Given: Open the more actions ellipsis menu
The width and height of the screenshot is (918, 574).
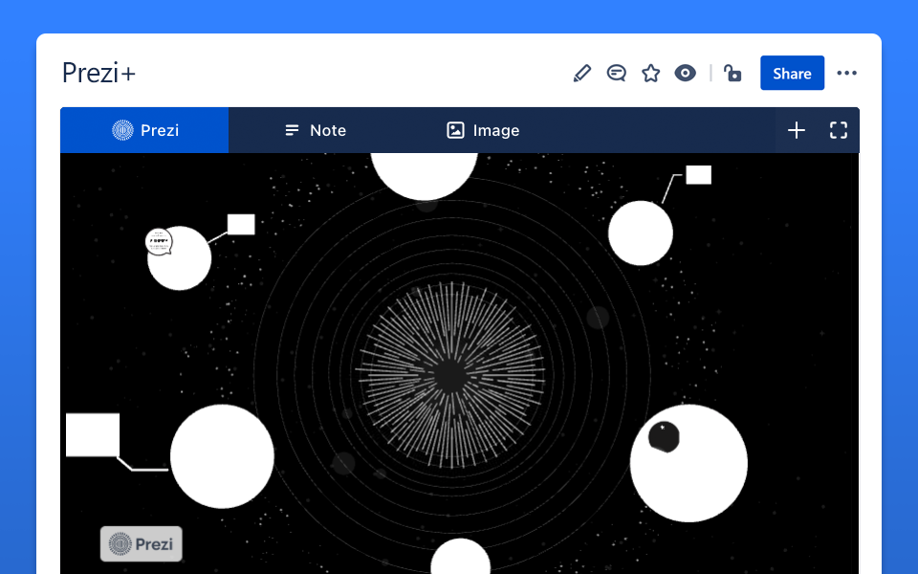Looking at the screenshot, I should pyautogui.click(x=846, y=74).
